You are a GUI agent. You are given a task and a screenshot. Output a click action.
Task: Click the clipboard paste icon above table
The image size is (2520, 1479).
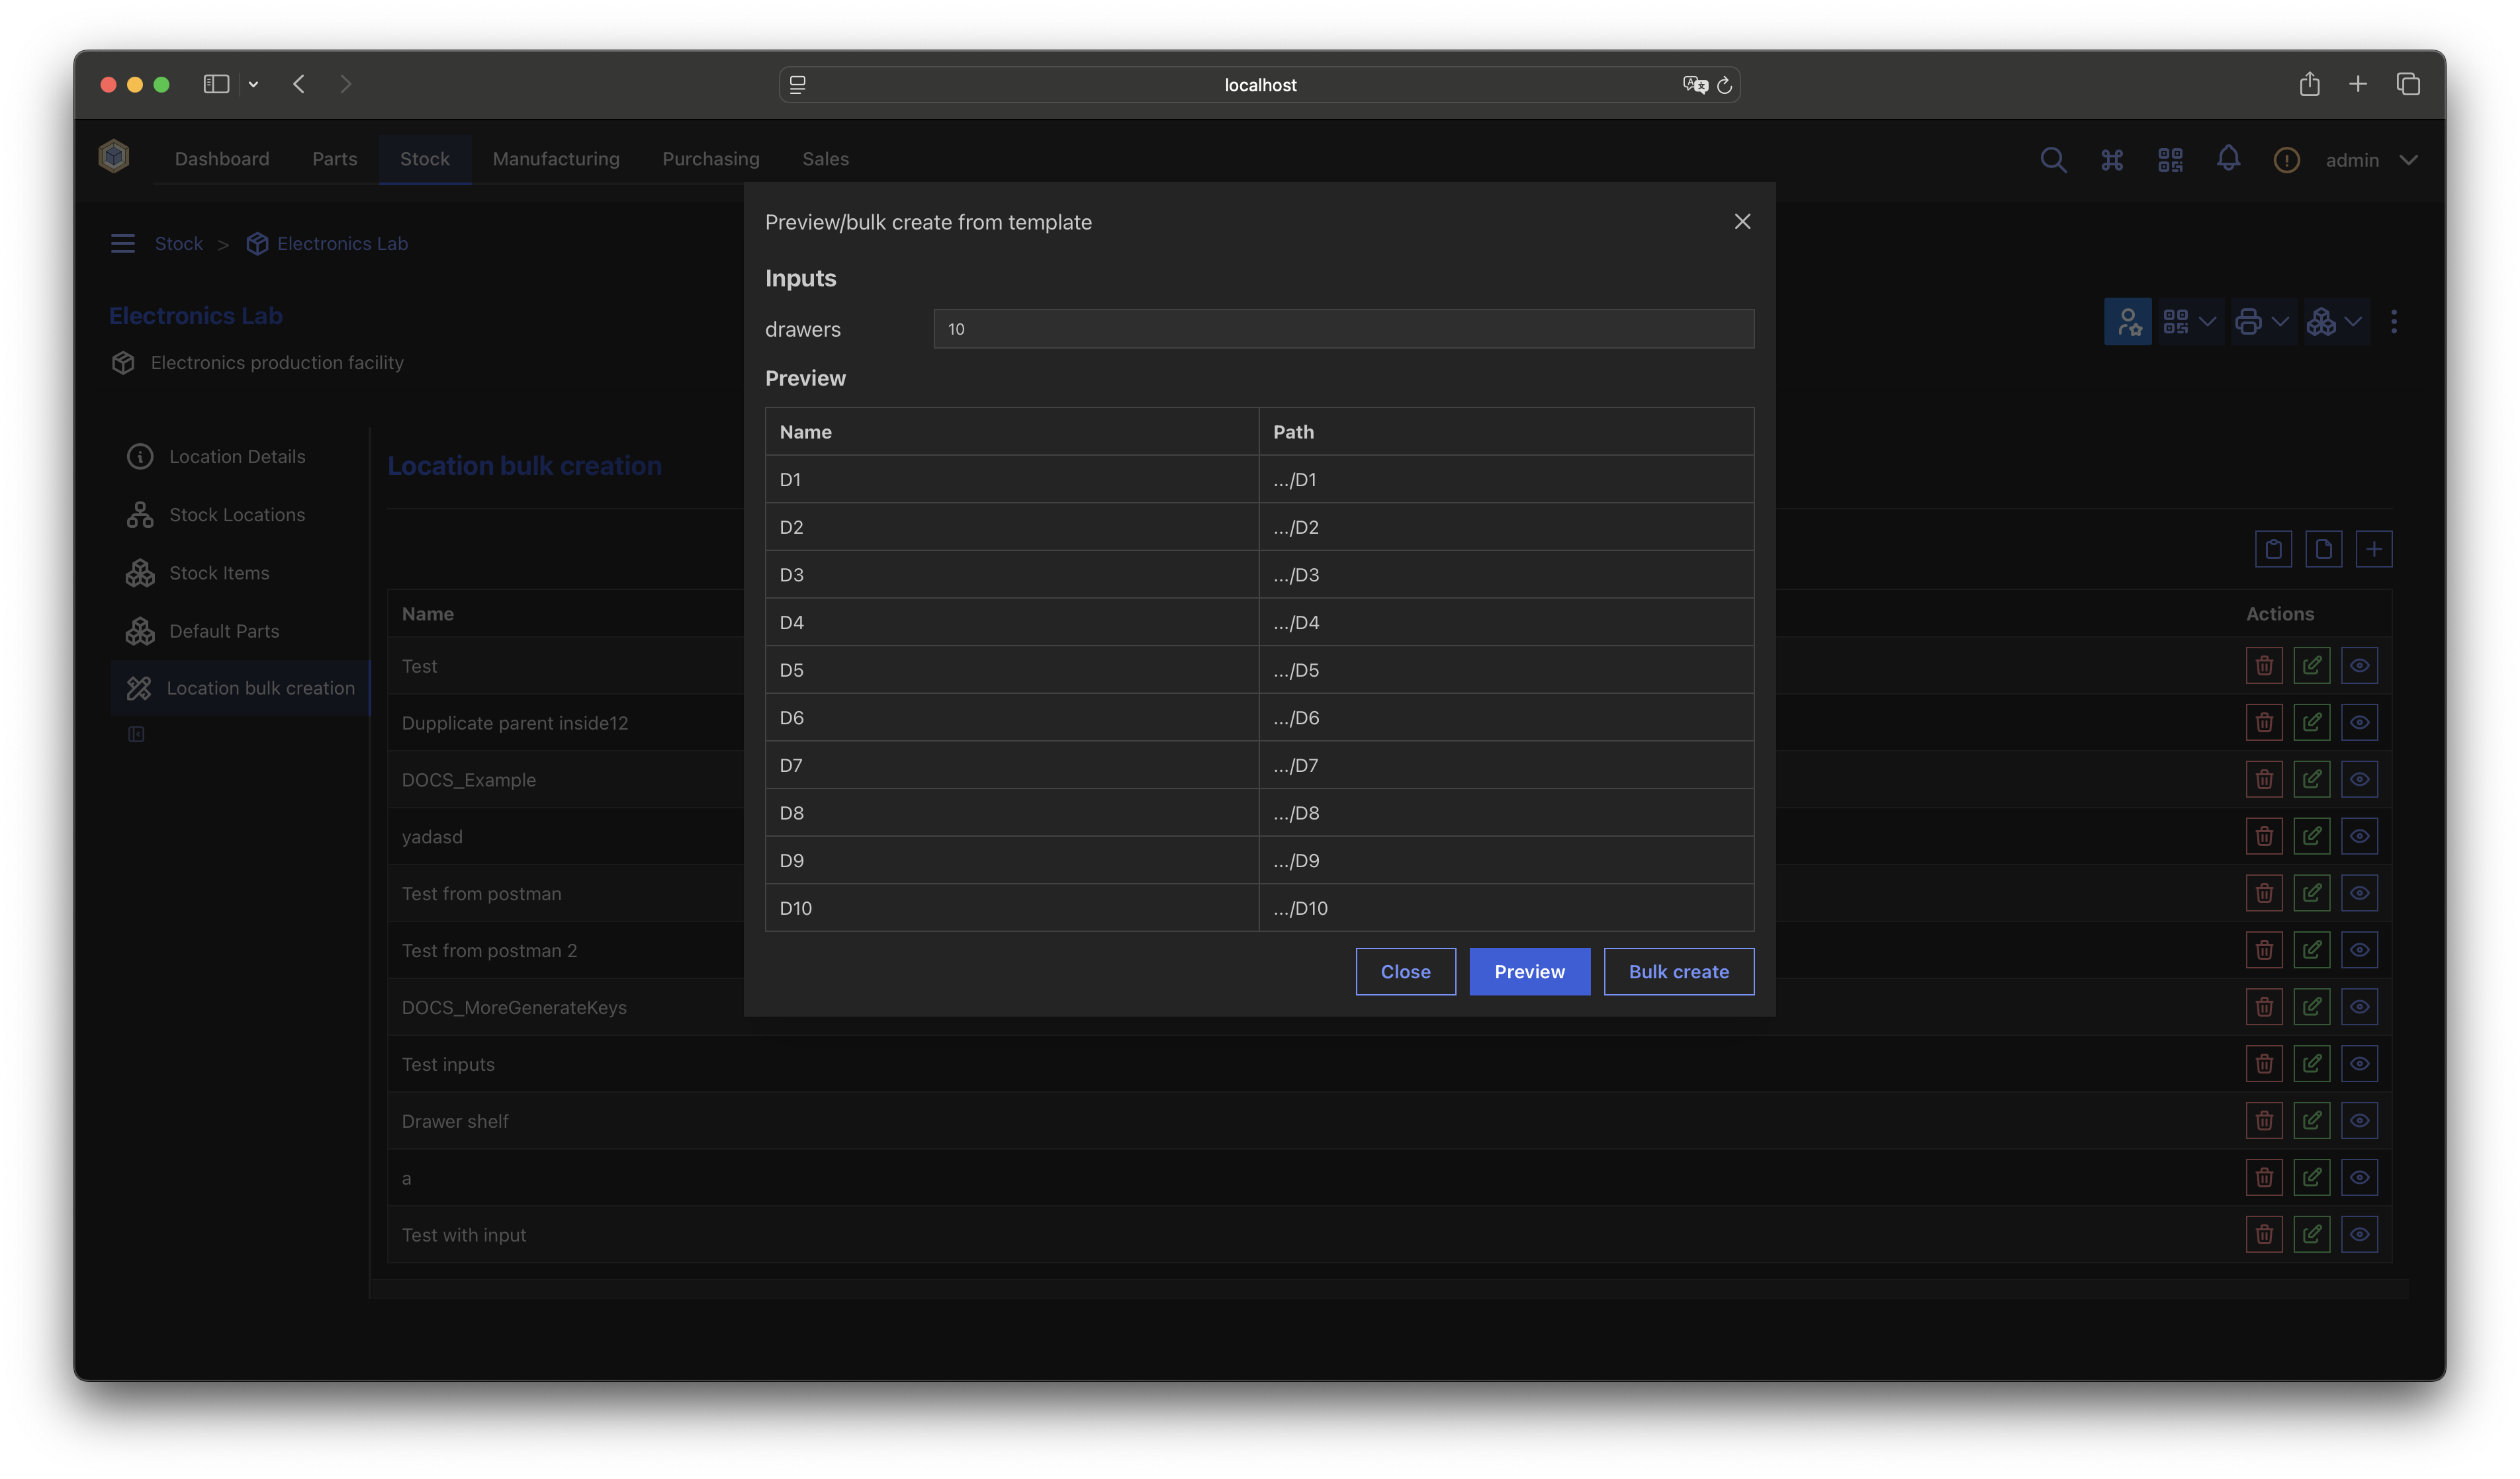[x=2273, y=548]
